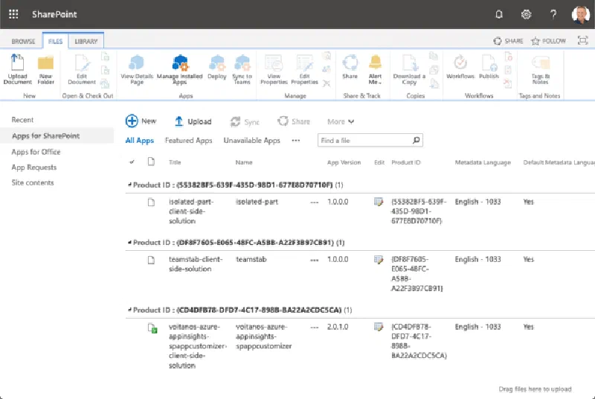Click file icon of isolated-part-client-side-solution
The height and width of the screenshot is (399, 595).
tap(151, 202)
